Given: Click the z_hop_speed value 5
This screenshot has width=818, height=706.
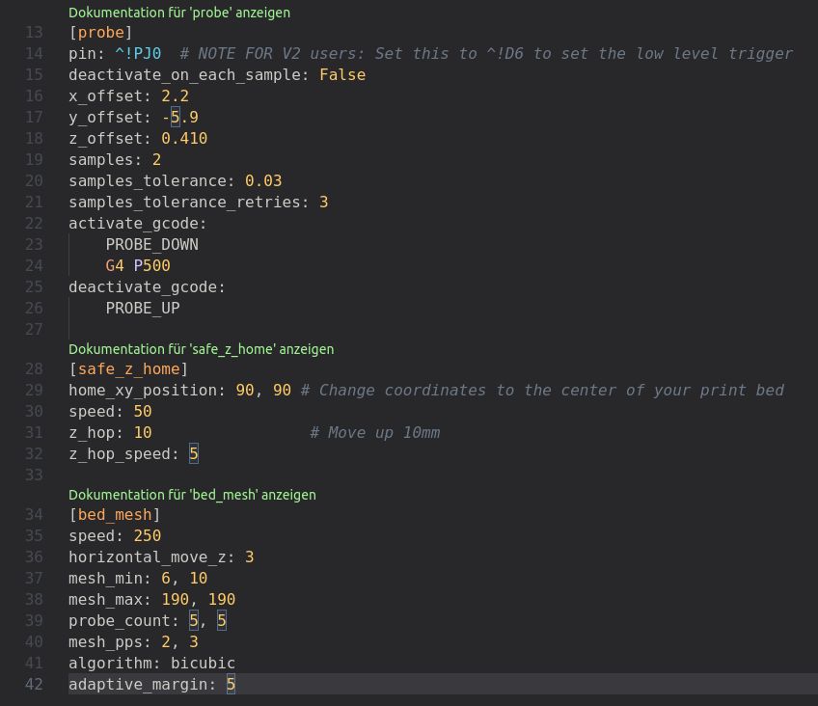Looking at the screenshot, I should tap(193, 453).
